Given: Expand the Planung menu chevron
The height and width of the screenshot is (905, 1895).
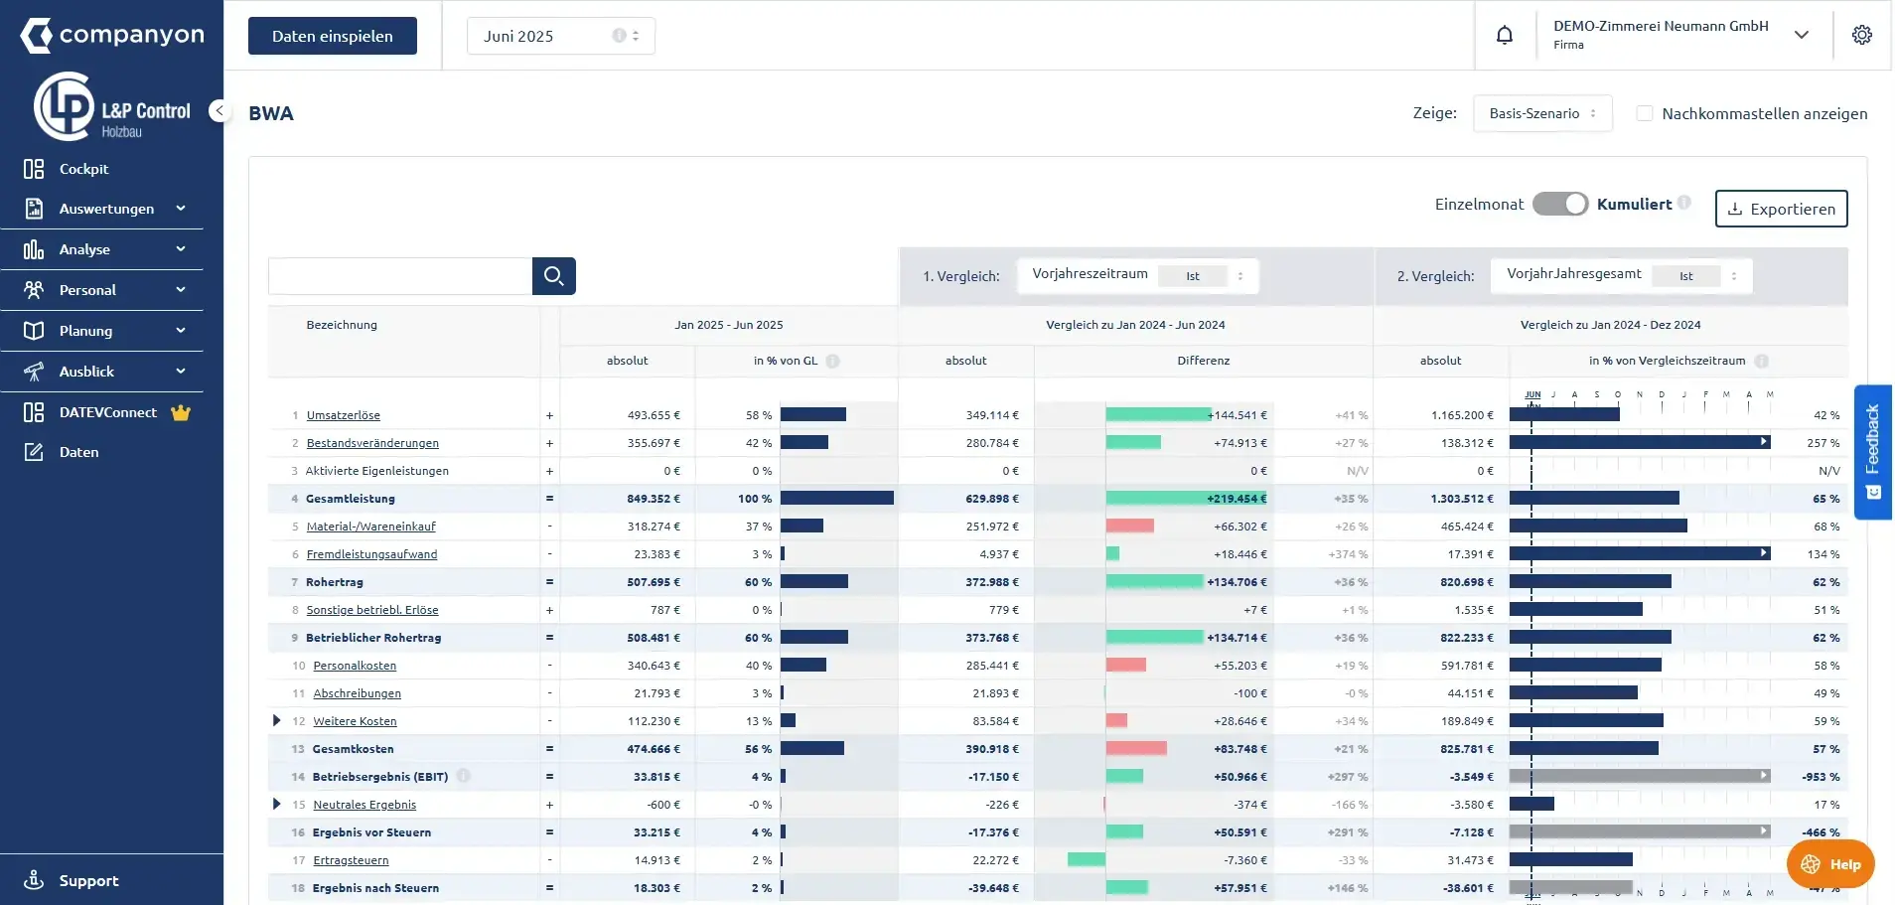Looking at the screenshot, I should pos(181,331).
